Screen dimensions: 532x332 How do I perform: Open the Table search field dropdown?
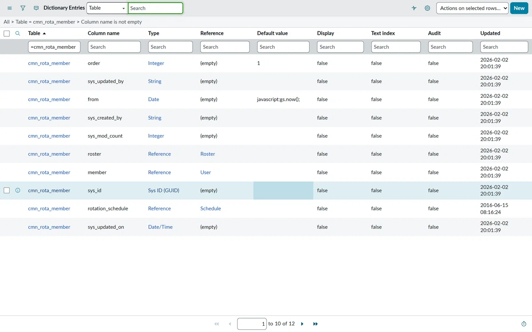pos(107,8)
